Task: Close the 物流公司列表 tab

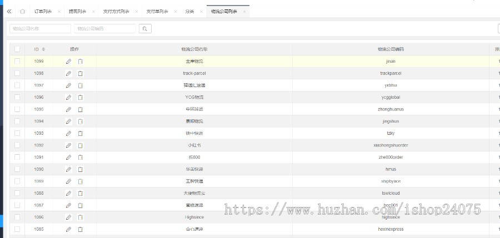Action: click(244, 12)
